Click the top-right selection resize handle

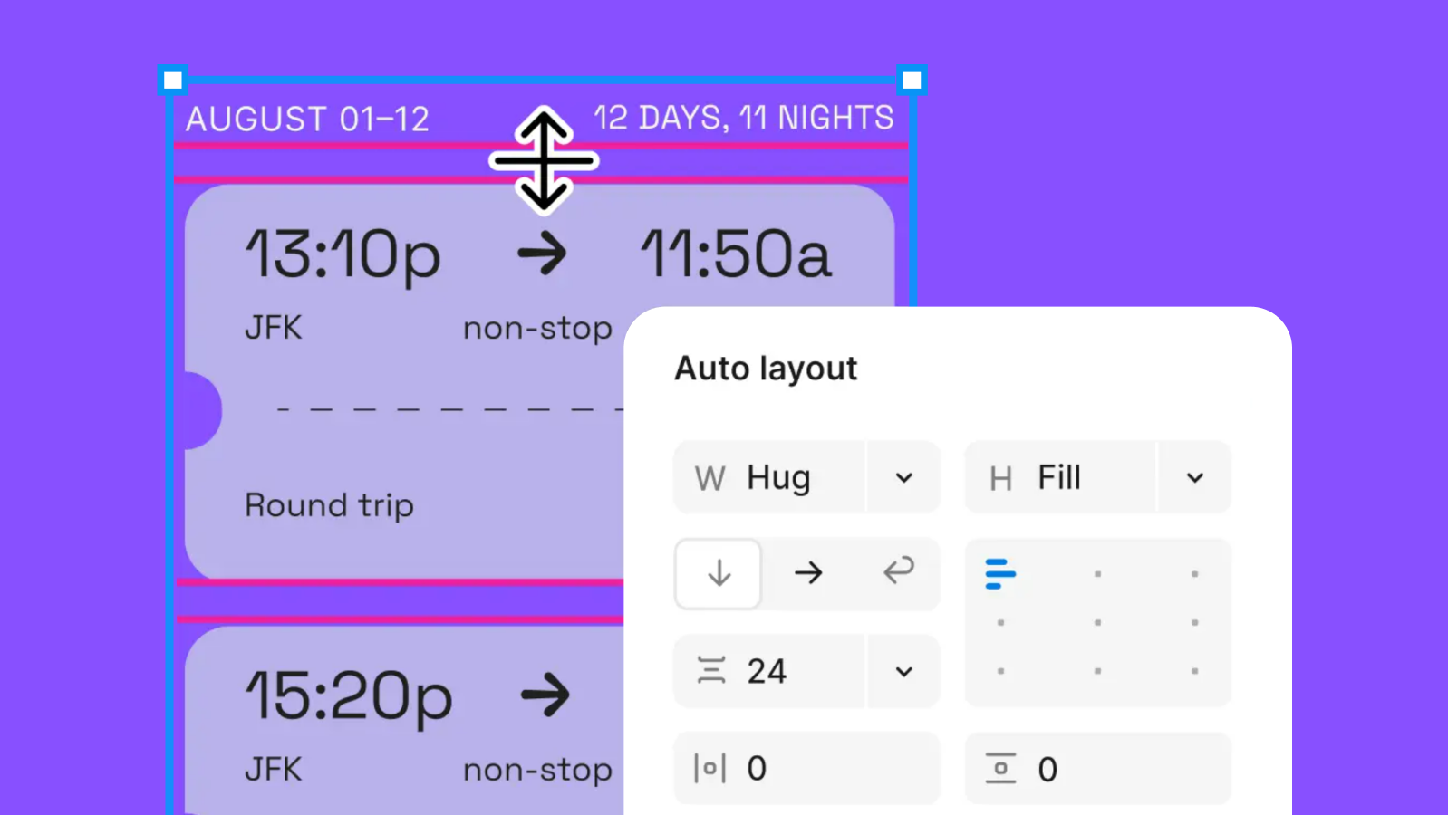click(x=912, y=80)
